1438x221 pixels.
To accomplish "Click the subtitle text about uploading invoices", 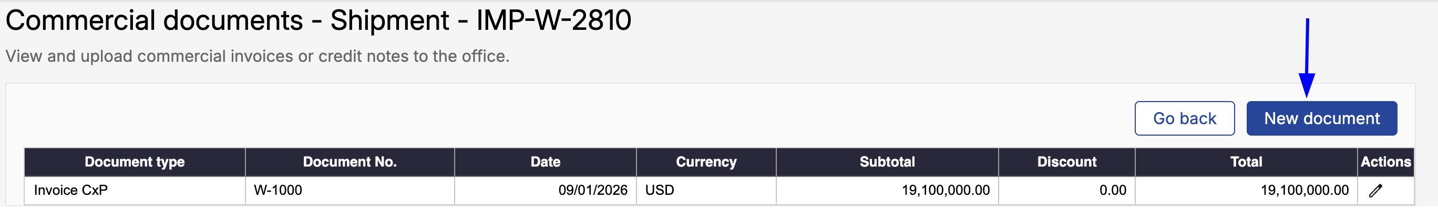I will 258,56.
